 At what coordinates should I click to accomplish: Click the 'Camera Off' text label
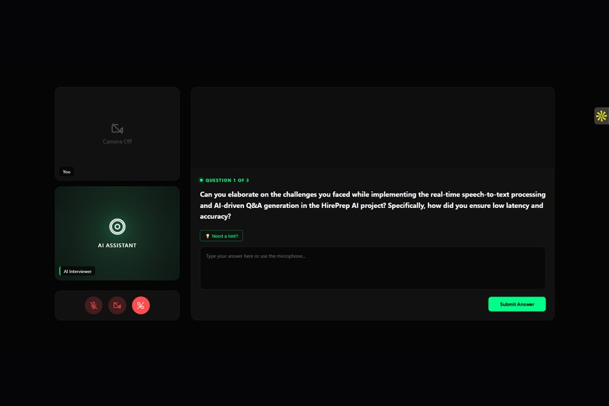click(117, 141)
